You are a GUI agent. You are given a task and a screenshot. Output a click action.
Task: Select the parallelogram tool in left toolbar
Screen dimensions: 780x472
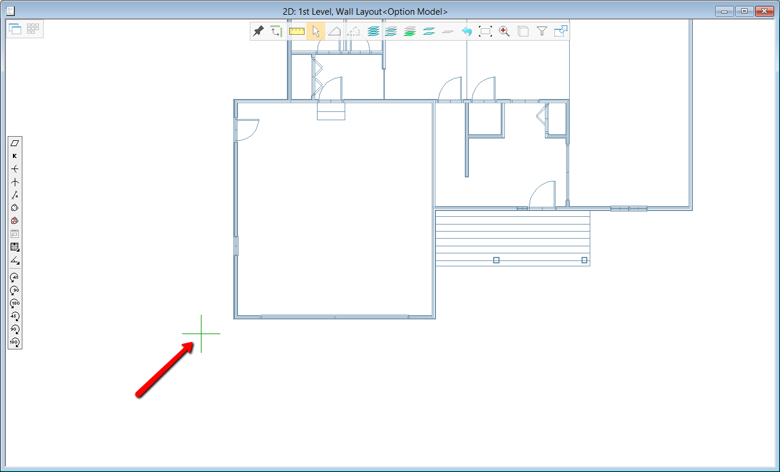pos(15,143)
